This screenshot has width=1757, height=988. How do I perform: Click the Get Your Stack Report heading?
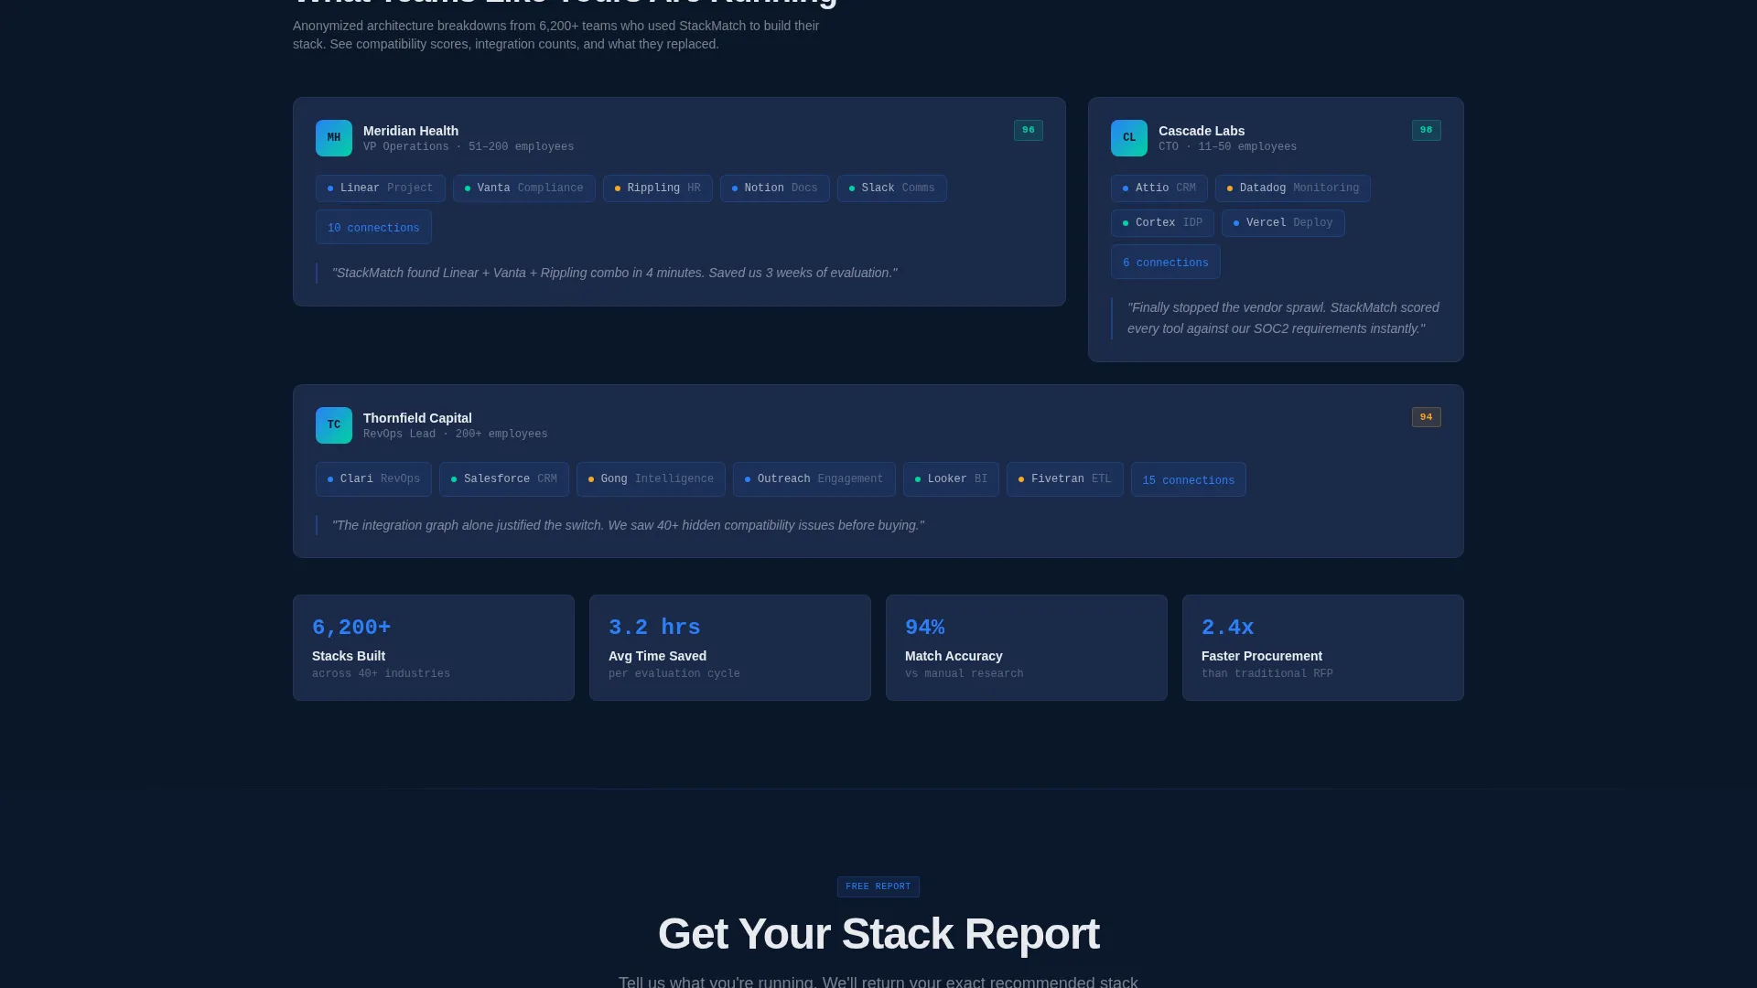(x=878, y=934)
